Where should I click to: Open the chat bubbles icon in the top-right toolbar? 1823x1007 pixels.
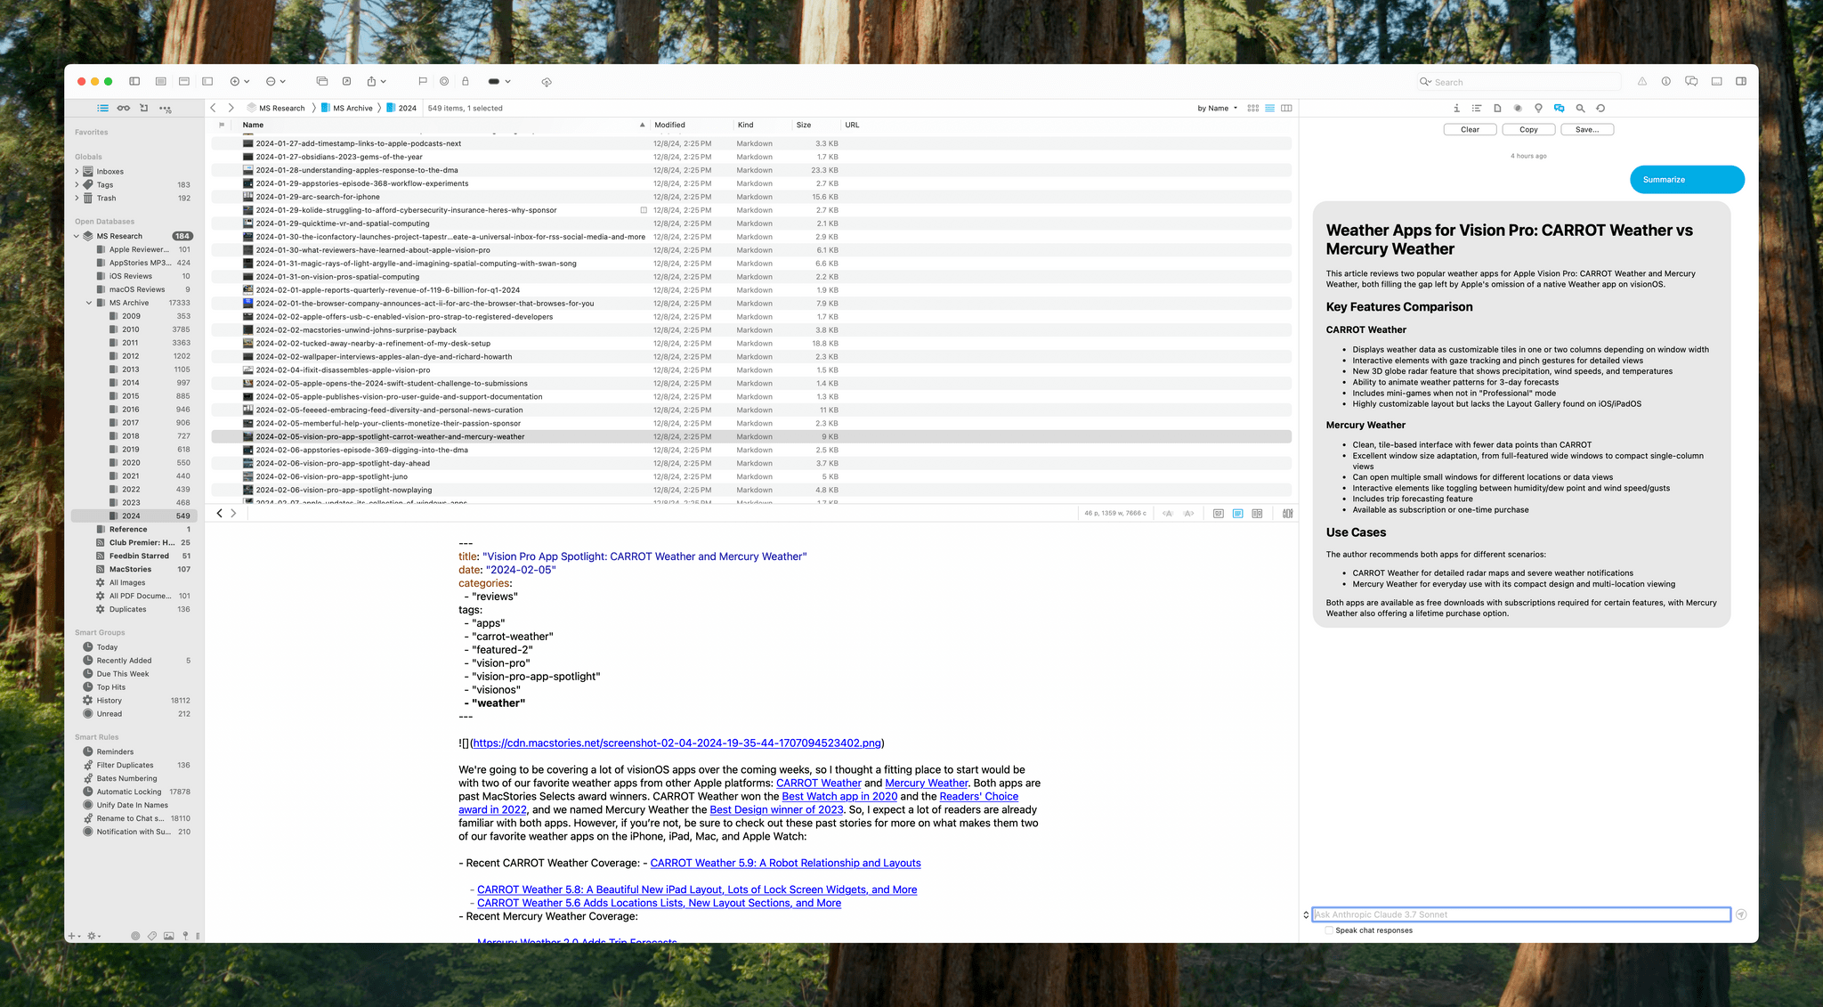click(x=1691, y=81)
